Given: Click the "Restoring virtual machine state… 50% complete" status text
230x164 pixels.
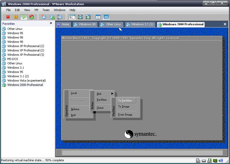Looking at the screenshot, I should (33, 160).
